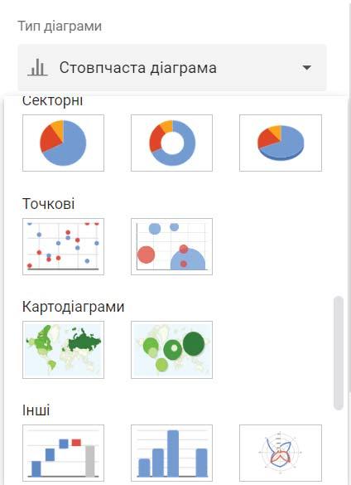Click the Секторні category label
Viewport: 351px width, 485px height.
[52, 101]
